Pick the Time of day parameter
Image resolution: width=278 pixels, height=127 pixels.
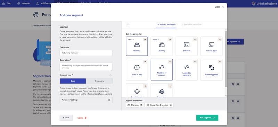point(137,70)
